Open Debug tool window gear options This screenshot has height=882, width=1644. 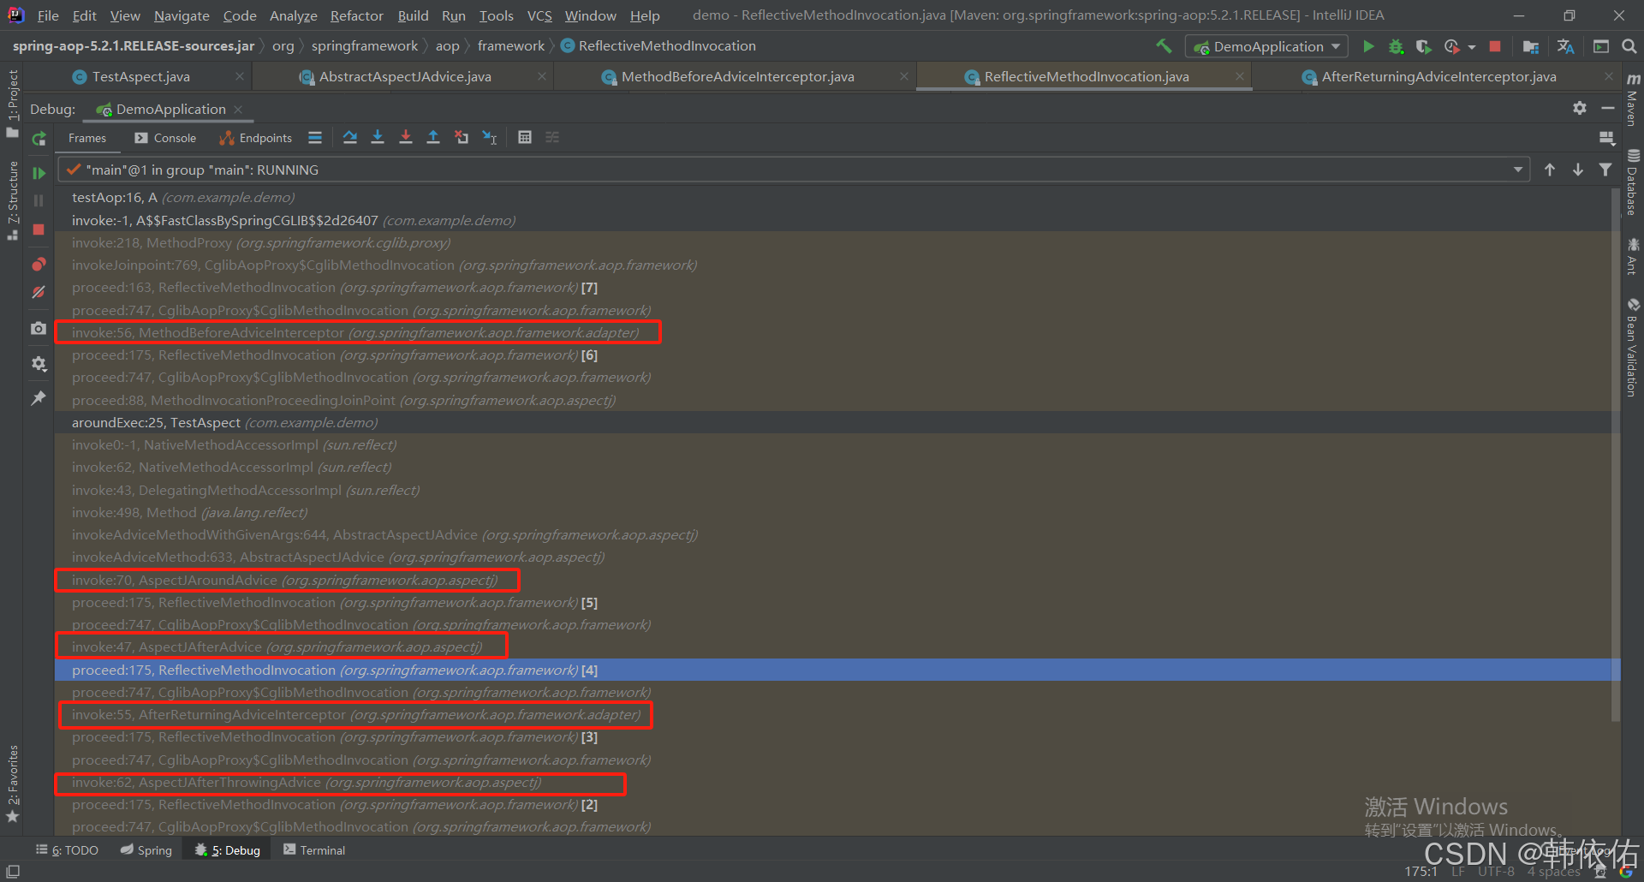pos(1580,108)
